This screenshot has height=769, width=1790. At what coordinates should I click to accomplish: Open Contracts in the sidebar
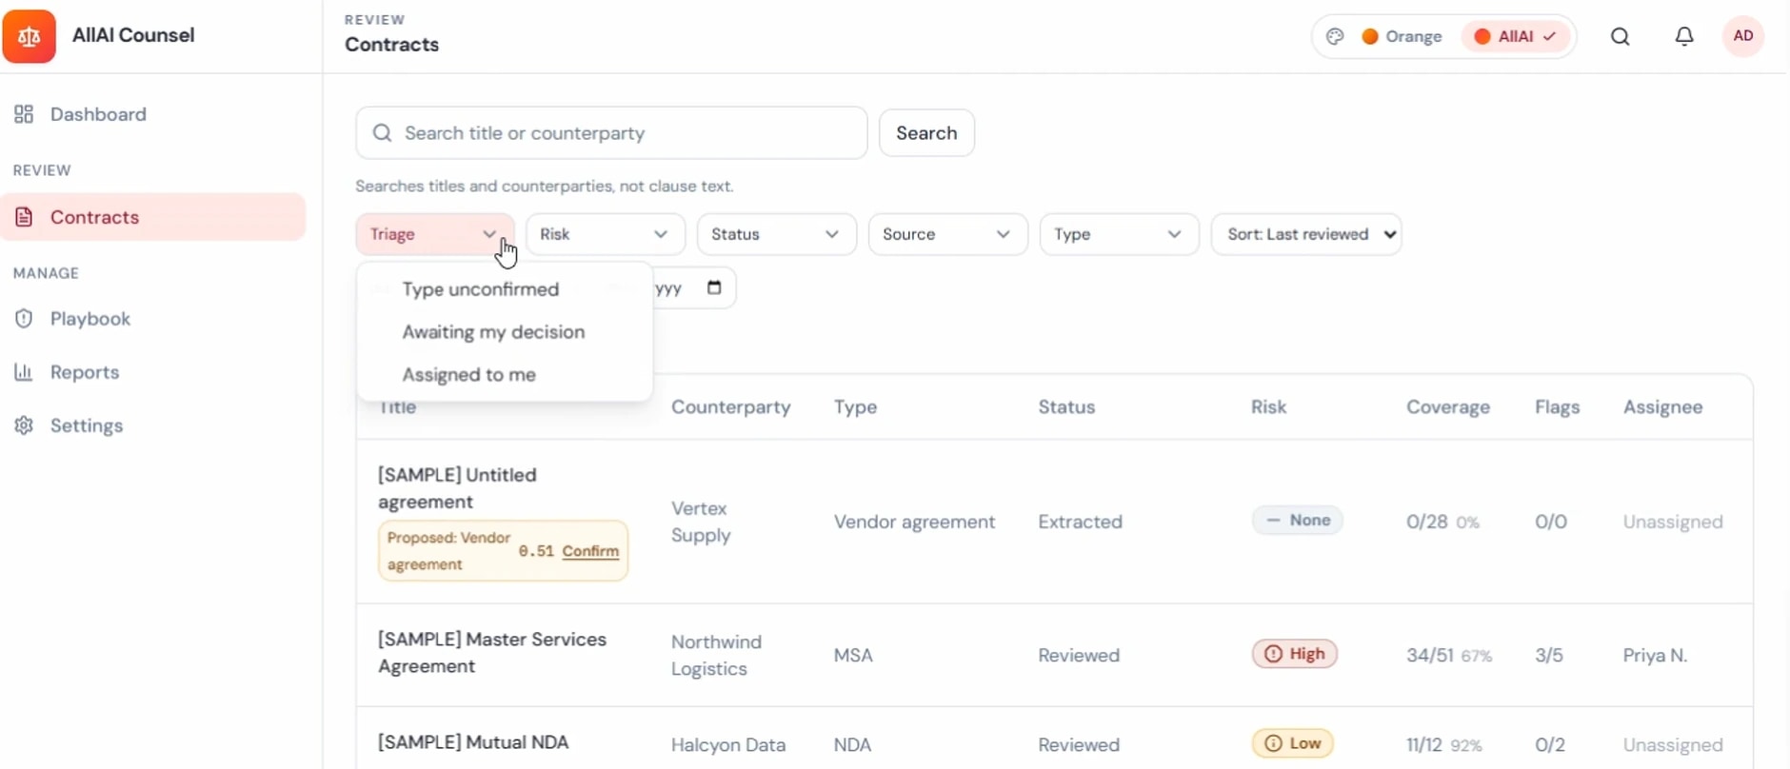click(153, 217)
